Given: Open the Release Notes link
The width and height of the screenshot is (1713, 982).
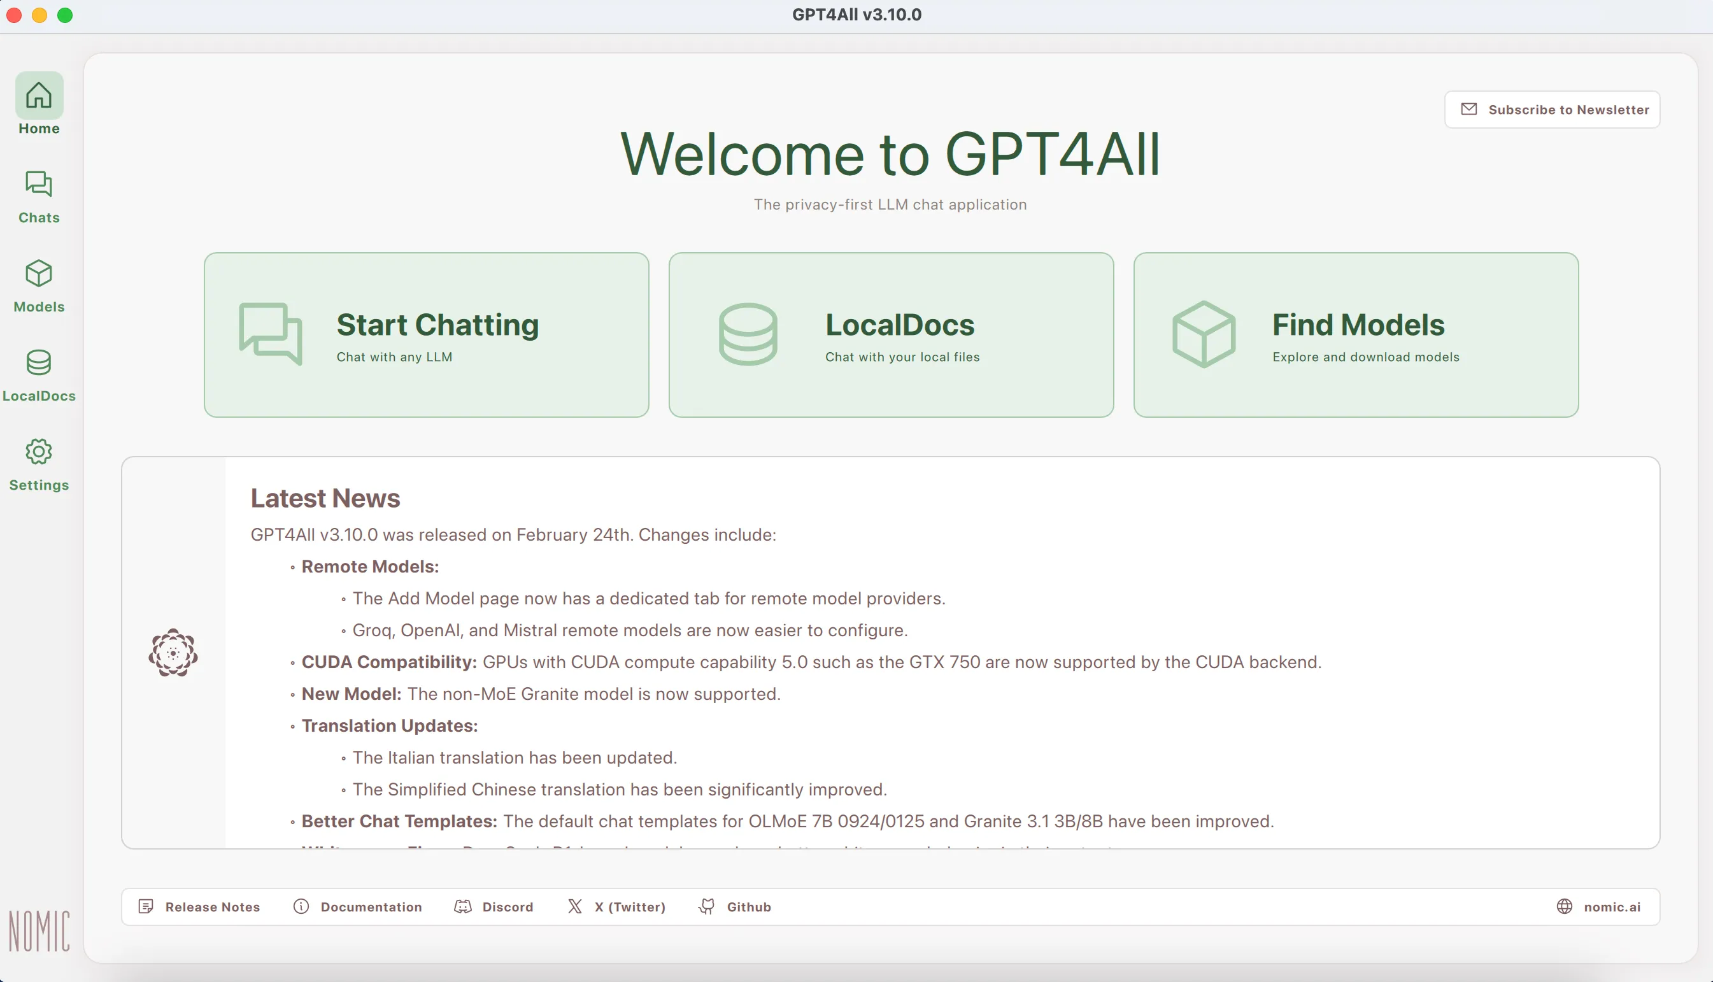Looking at the screenshot, I should (x=213, y=906).
